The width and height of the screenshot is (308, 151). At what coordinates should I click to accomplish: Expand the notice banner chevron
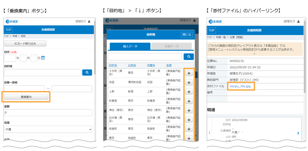254,54
